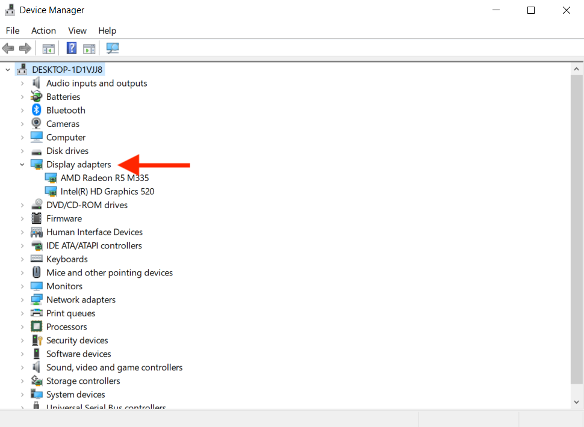Click the Show/Hide Action Pane toolbar icon

[89, 48]
